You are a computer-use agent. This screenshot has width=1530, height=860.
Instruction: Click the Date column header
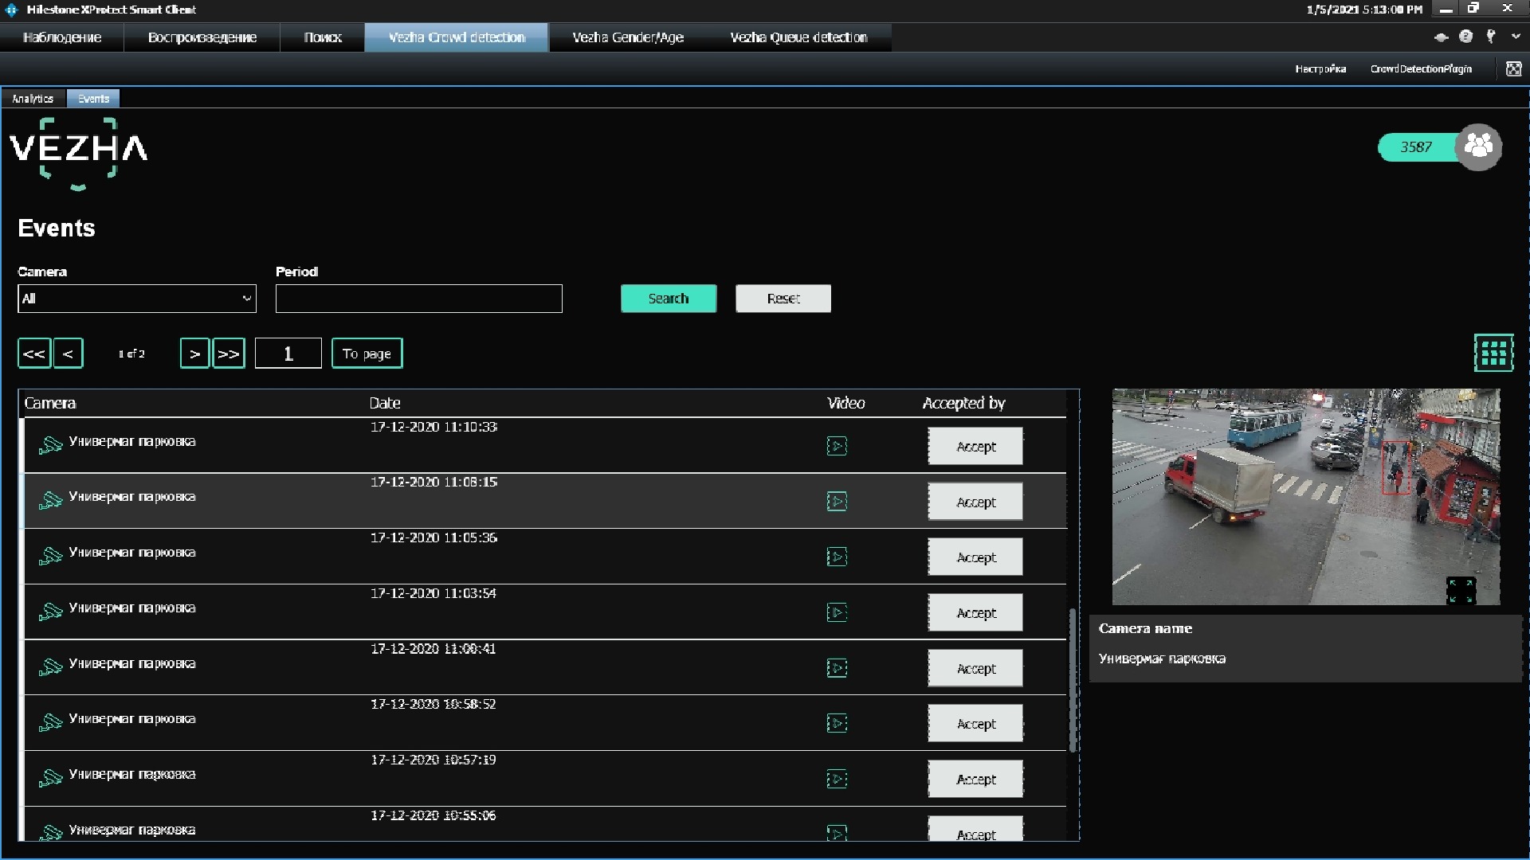[x=385, y=403]
